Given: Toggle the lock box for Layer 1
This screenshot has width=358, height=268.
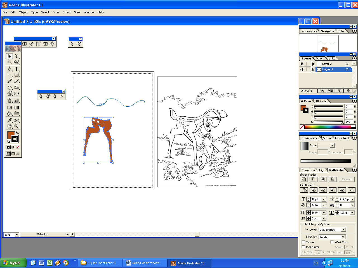Looking at the screenshot, I should (308, 70).
